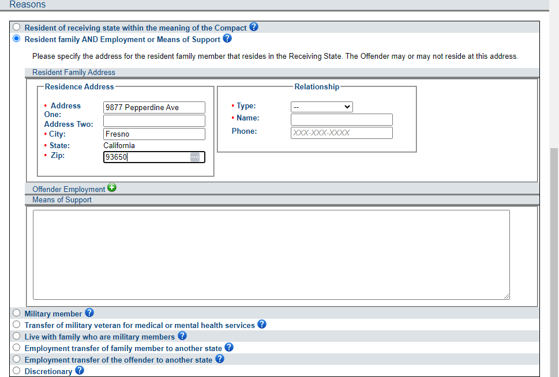Click the Address Two input field
The width and height of the screenshot is (559, 377).
[155, 121]
